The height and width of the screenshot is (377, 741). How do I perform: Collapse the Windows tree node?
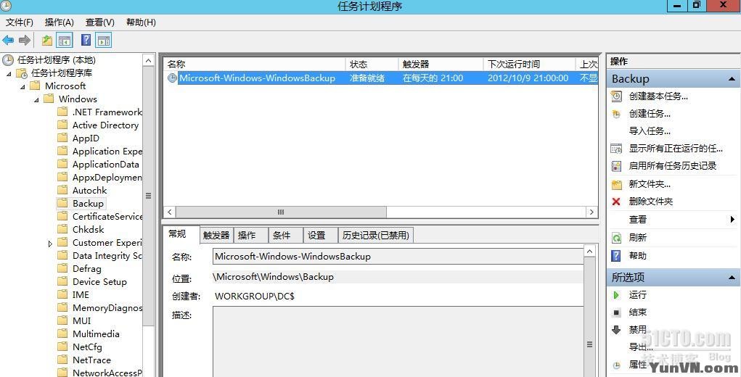pyautogui.click(x=36, y=99)
